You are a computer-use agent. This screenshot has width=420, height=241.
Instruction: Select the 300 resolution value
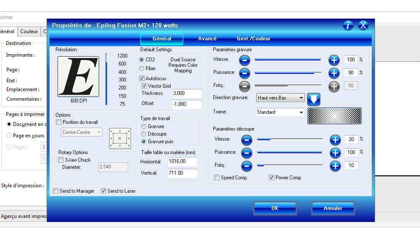tap(122, 80)
